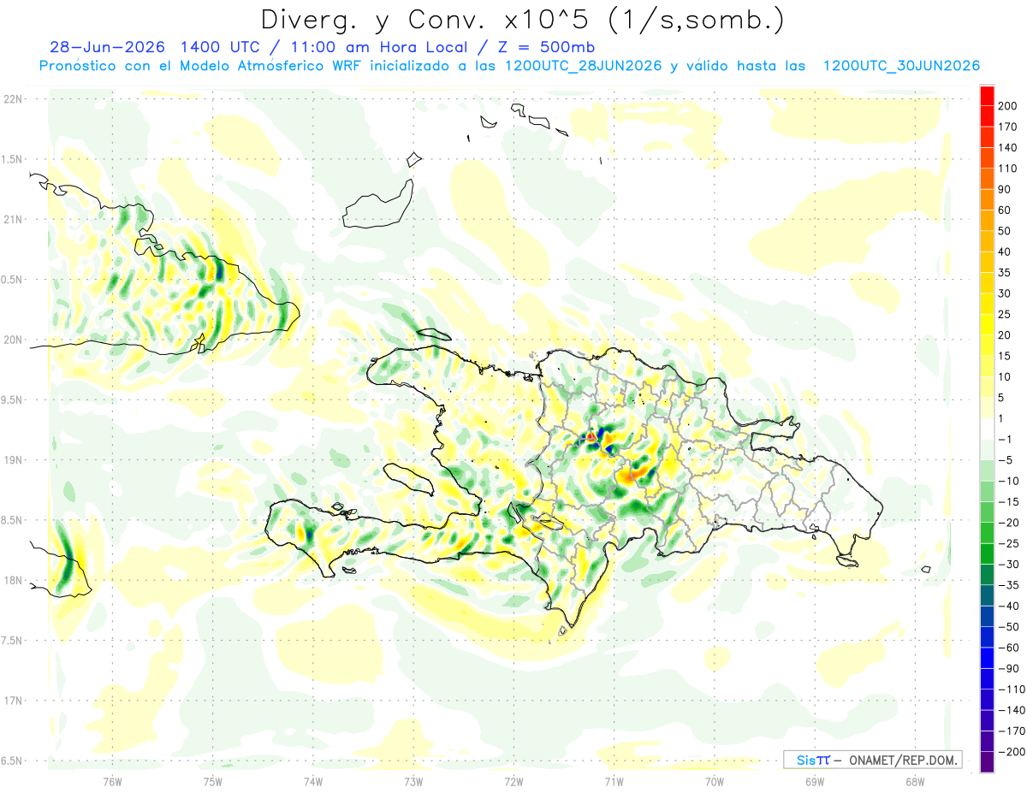This screenshot has height=793, width=1027.
Task: Click the '17N' latitude label
Action: coord(13,701)
